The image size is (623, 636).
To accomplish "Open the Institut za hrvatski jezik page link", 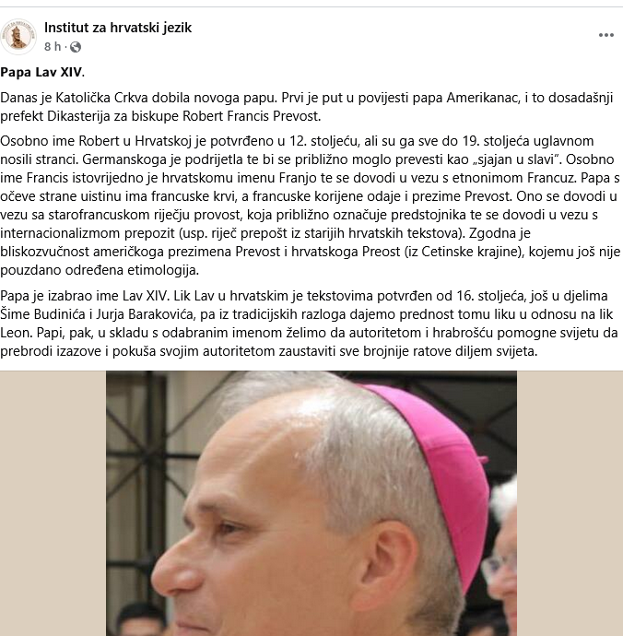I will point(118,28).
